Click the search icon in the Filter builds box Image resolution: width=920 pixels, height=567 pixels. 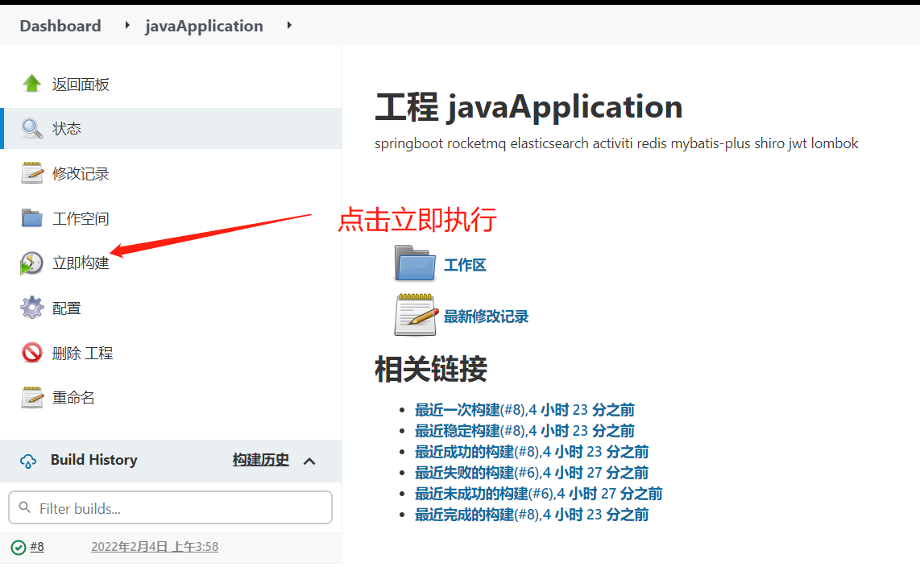pyautogui.click(x=25, y=507)
